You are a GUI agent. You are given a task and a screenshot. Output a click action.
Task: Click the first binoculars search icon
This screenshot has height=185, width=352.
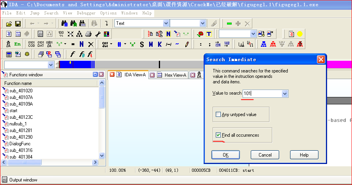tap(64, 23)
